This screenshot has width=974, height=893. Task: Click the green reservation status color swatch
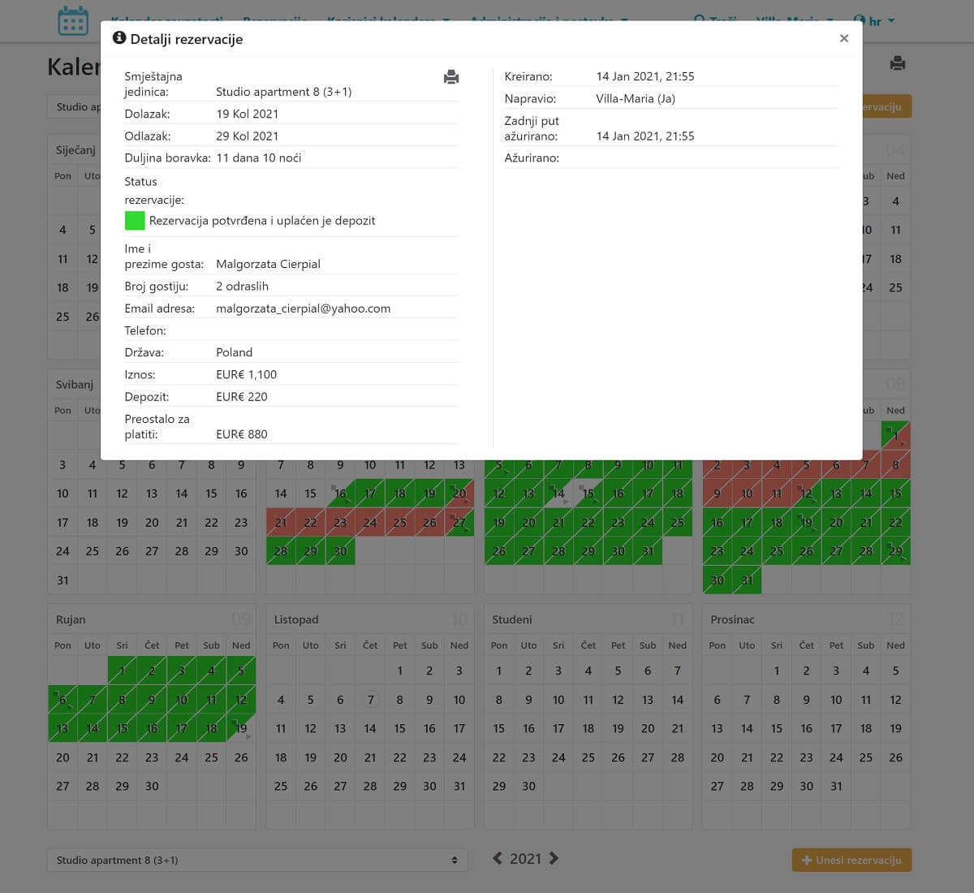135,220
